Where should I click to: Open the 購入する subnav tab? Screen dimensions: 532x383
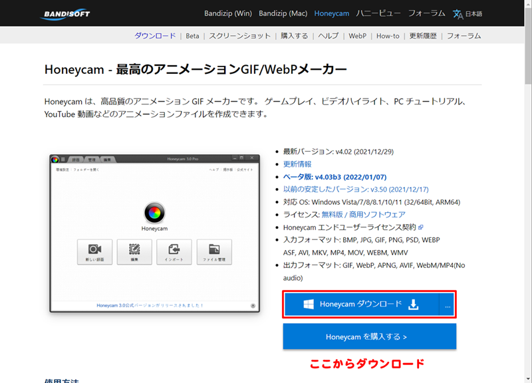click(x=294, y=36)
